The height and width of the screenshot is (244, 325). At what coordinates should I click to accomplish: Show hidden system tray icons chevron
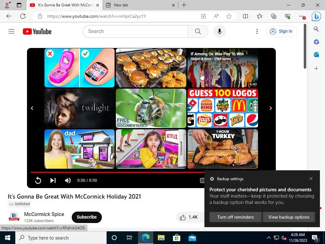pos(269,238)
